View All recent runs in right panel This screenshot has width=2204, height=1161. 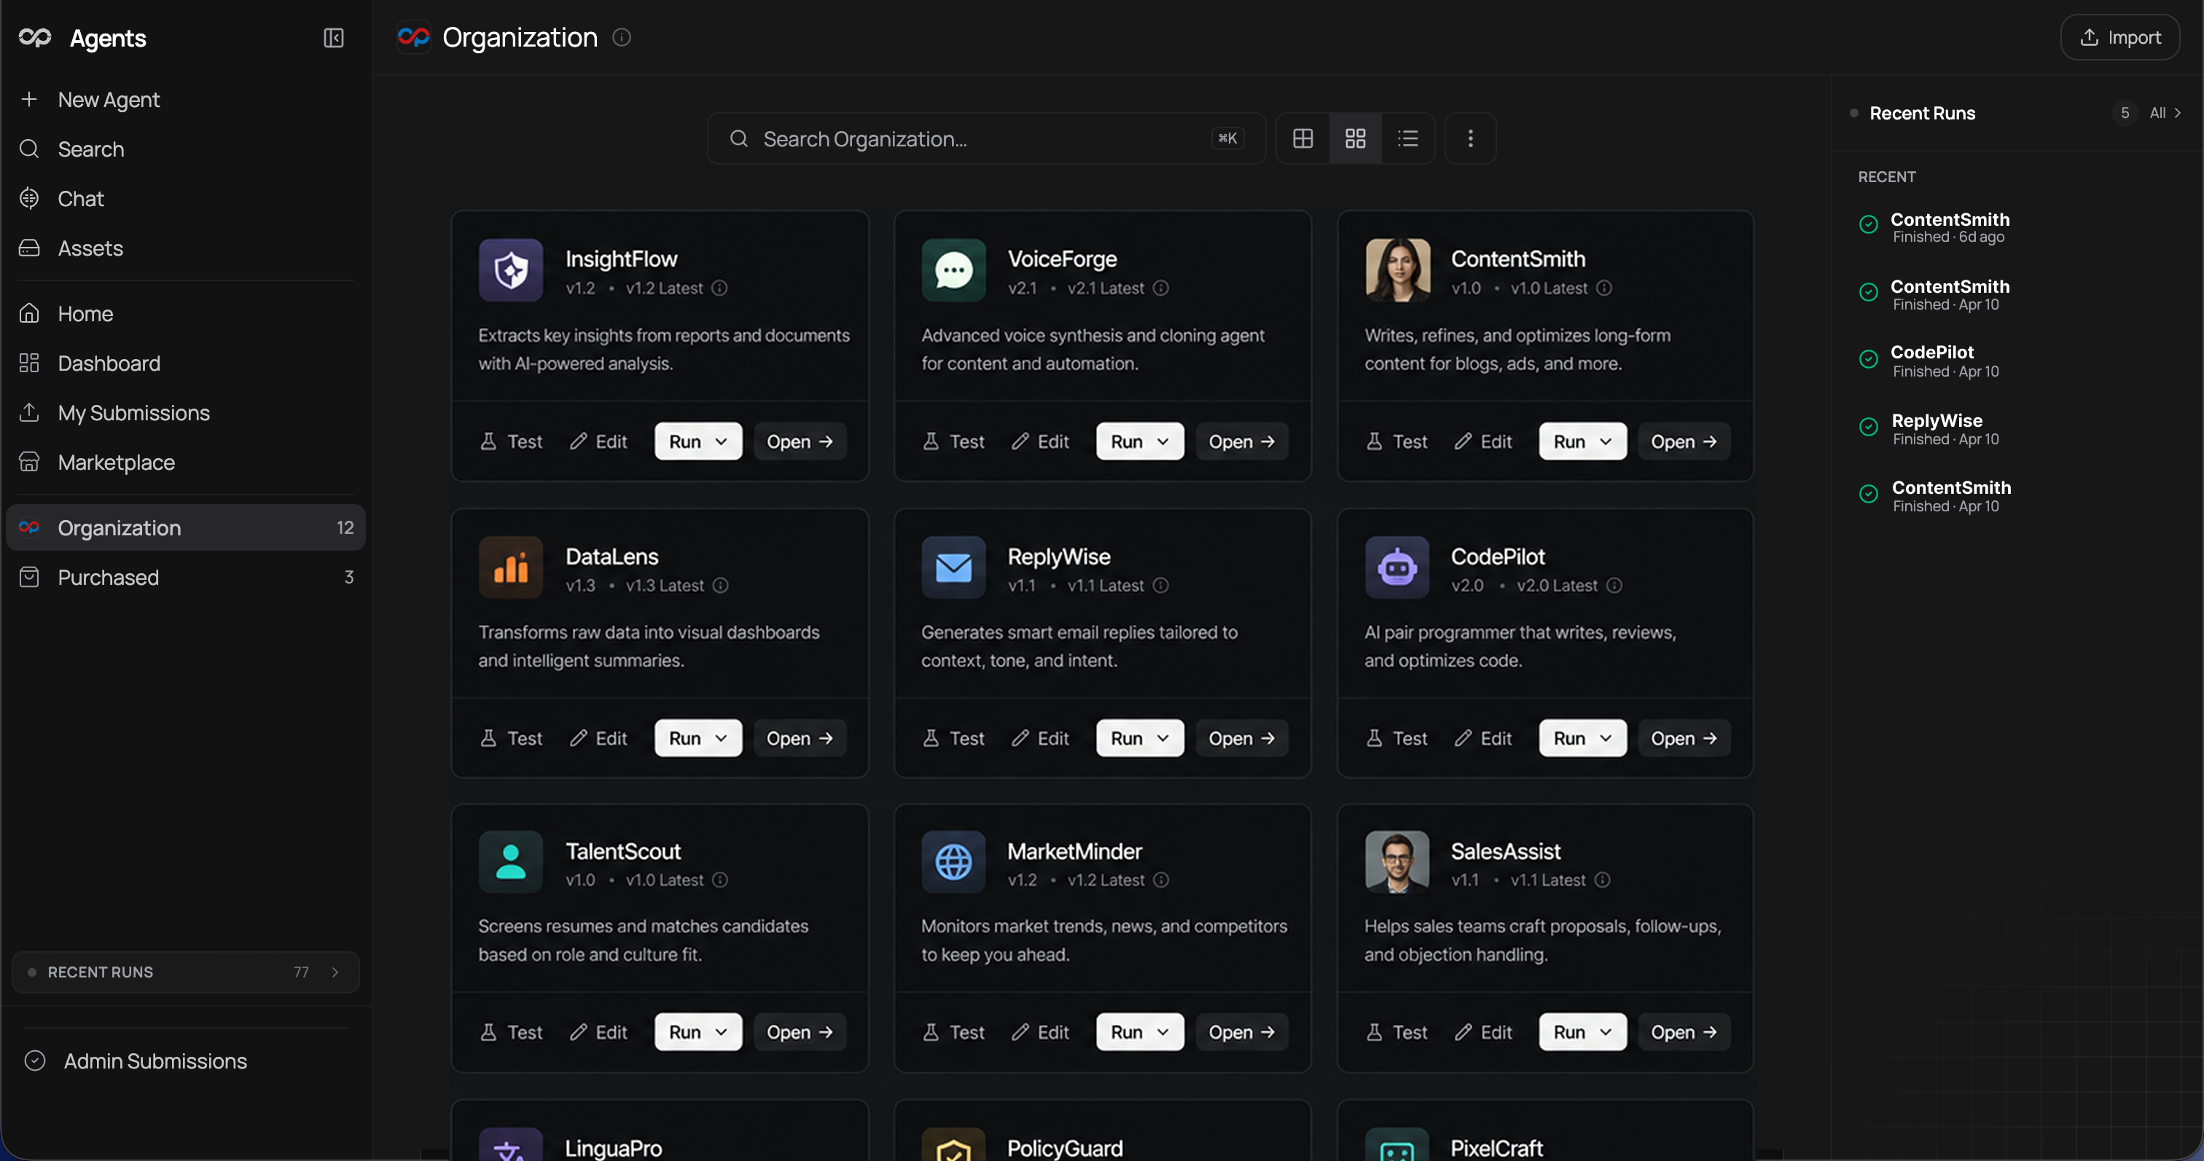(2165, 113)
